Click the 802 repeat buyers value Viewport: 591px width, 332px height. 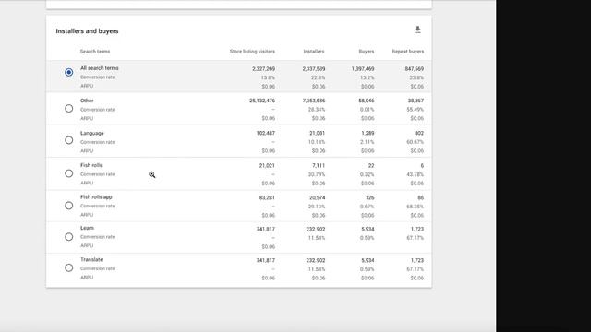[419, 133]
